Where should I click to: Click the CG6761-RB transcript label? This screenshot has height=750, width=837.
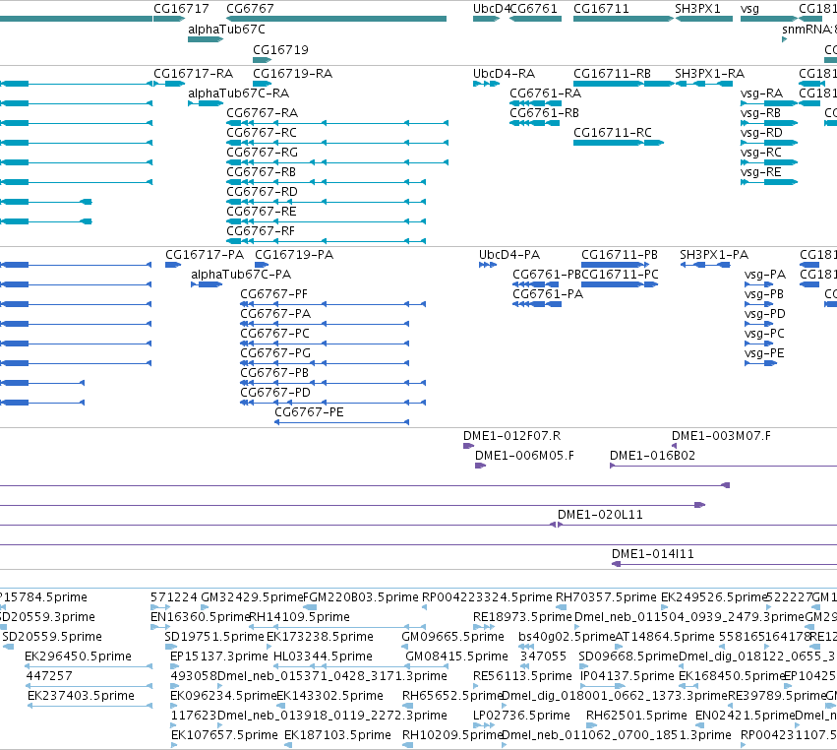tap(544, 113)
